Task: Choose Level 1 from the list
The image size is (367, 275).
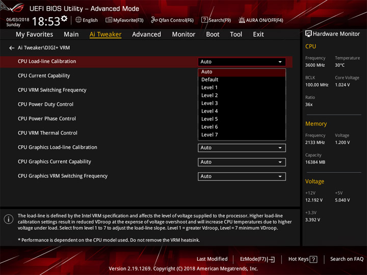Action: [x=242, y=88]
